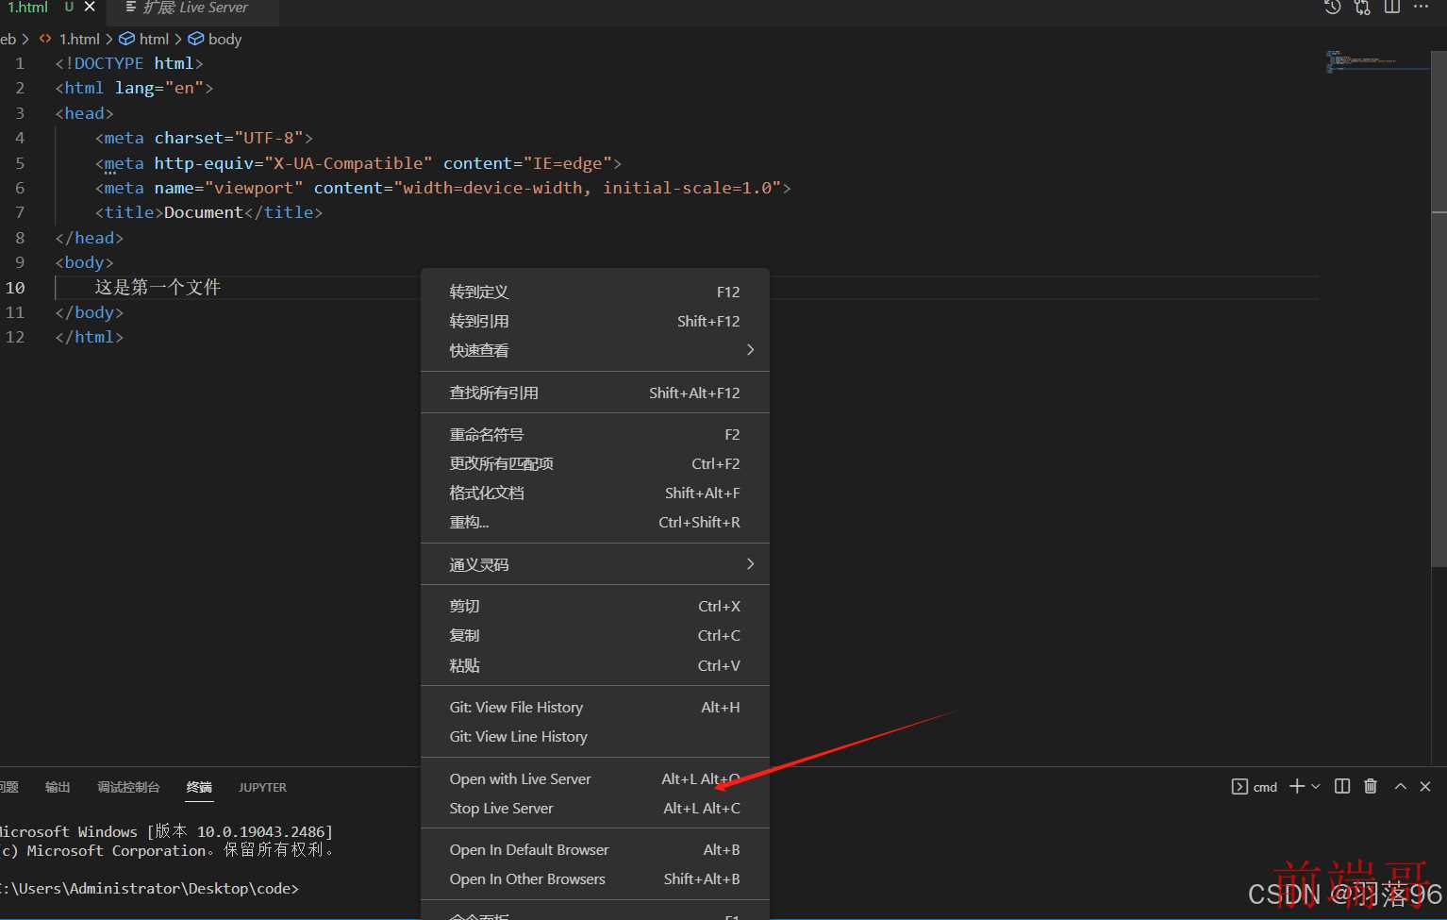
Task: Select body element in the breadcrumb
Action: coord(225,39)
